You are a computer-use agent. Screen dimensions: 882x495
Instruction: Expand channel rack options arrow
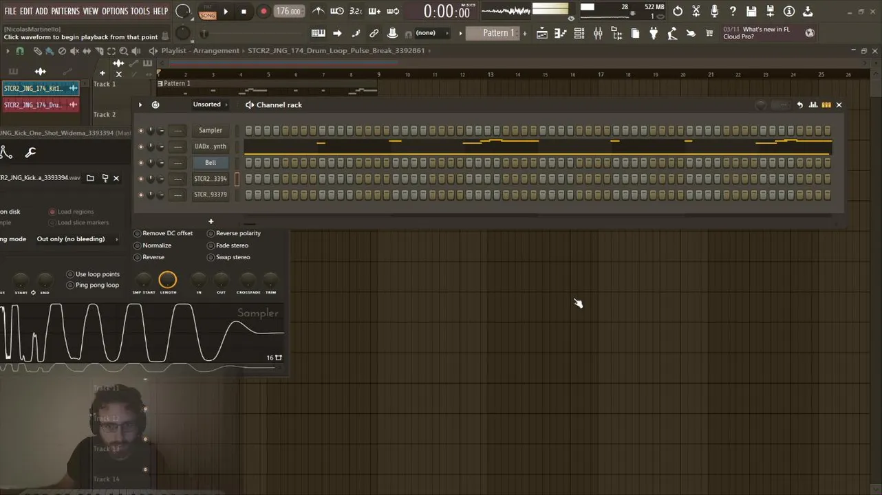(140, 104)
